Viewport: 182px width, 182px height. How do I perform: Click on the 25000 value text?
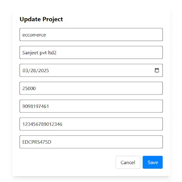(x=29, y=88)
